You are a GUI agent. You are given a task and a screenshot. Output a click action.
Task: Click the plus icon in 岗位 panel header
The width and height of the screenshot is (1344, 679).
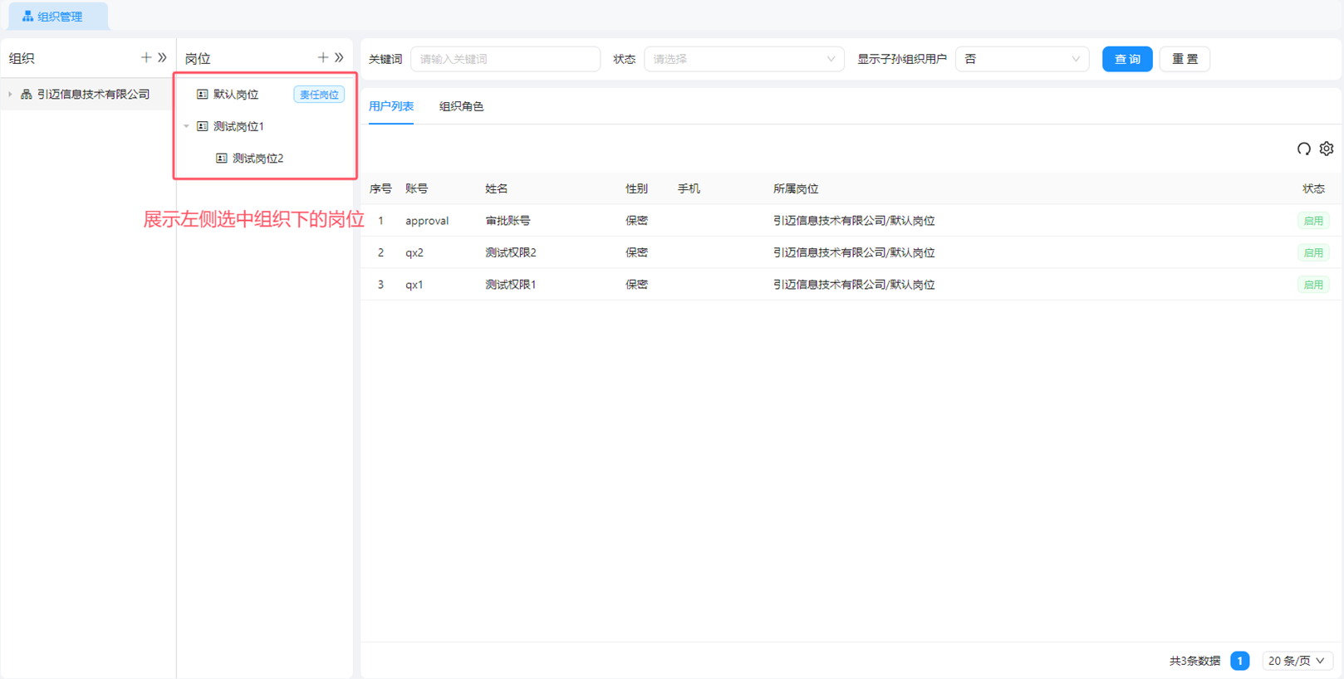point(323,57)
